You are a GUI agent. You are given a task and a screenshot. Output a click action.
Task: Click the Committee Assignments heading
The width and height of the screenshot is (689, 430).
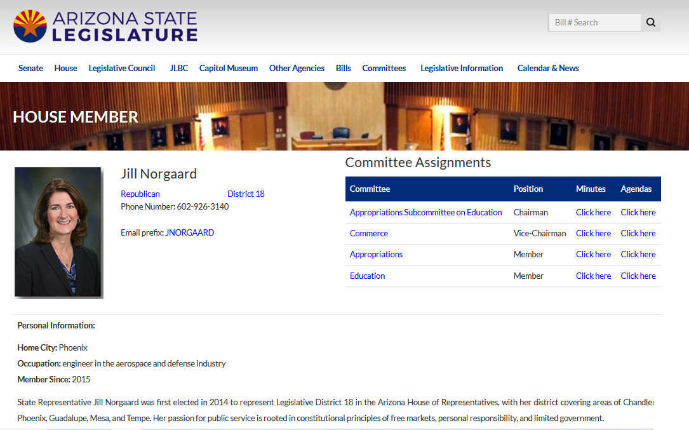(418, 163)
